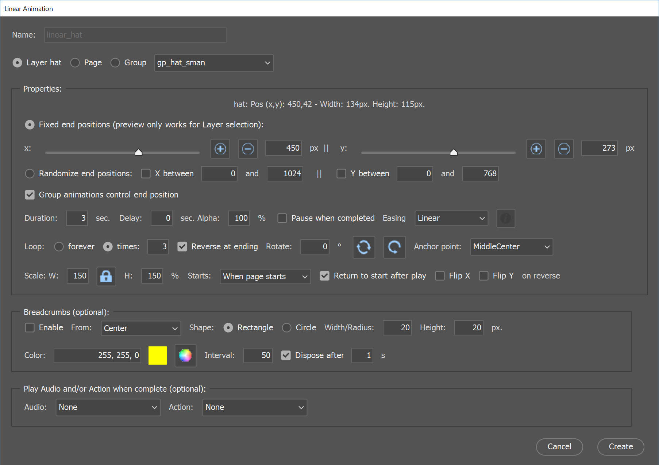Enable the Y between checkbox
Viewport: 659px width, 465px height.
(x=341, y=173)
